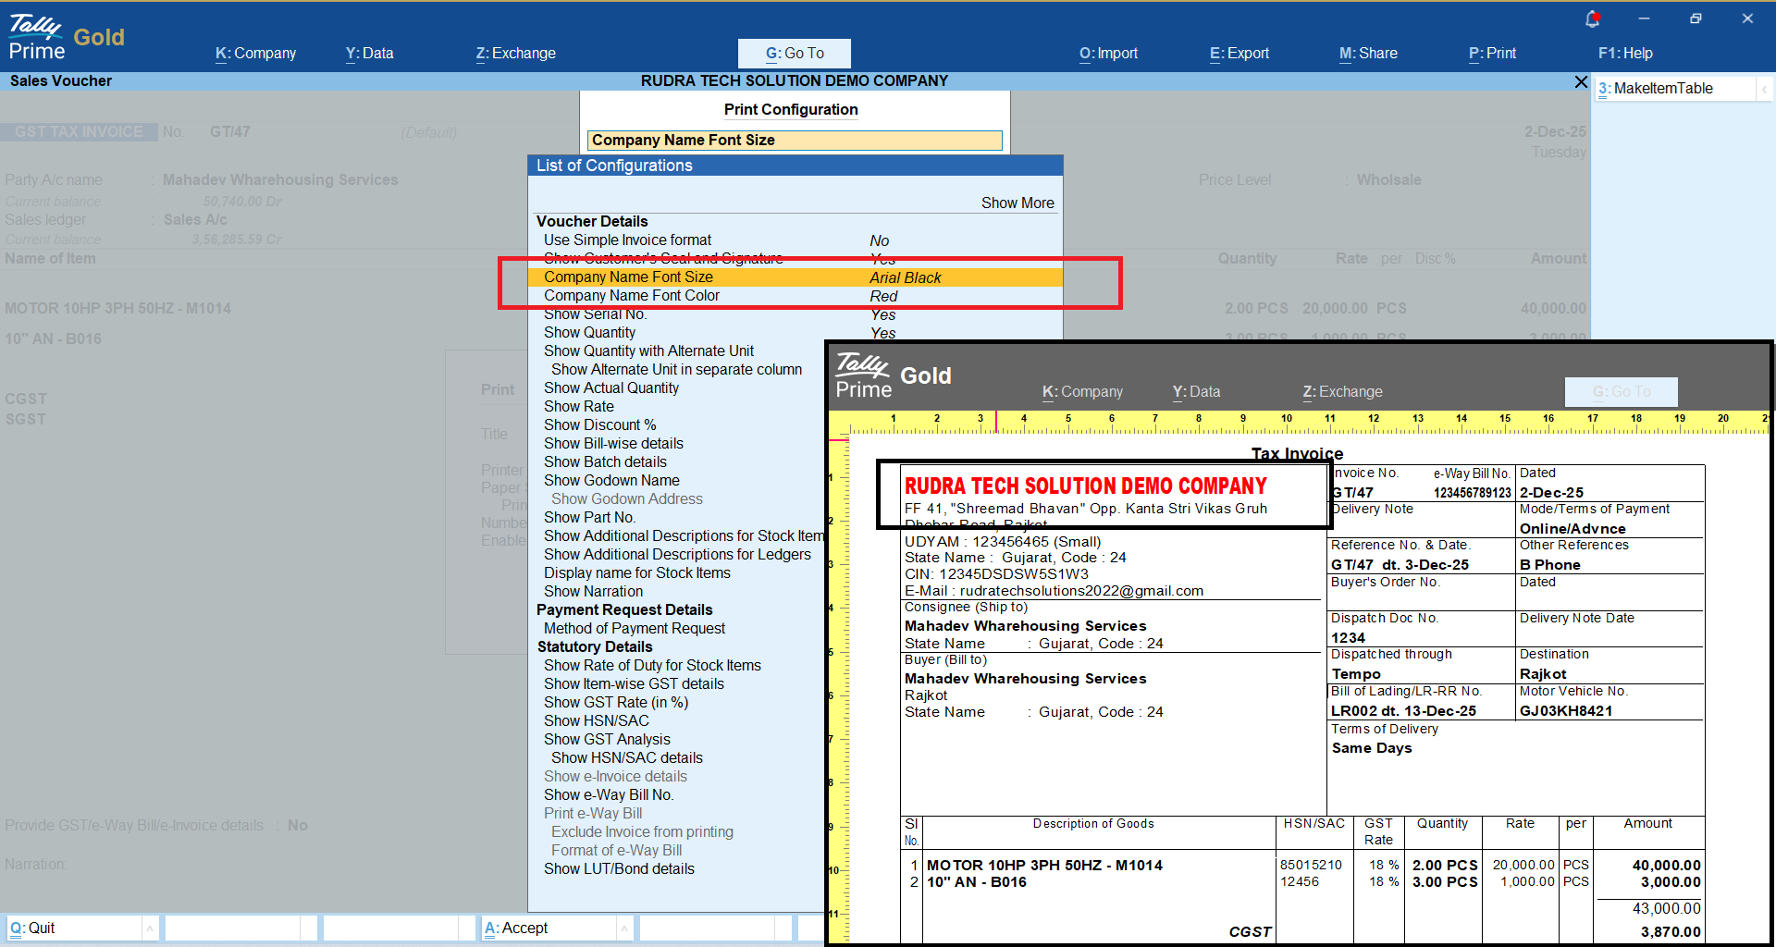
Task: Click the Company Name Font Size field
Action: coord(794,141)
